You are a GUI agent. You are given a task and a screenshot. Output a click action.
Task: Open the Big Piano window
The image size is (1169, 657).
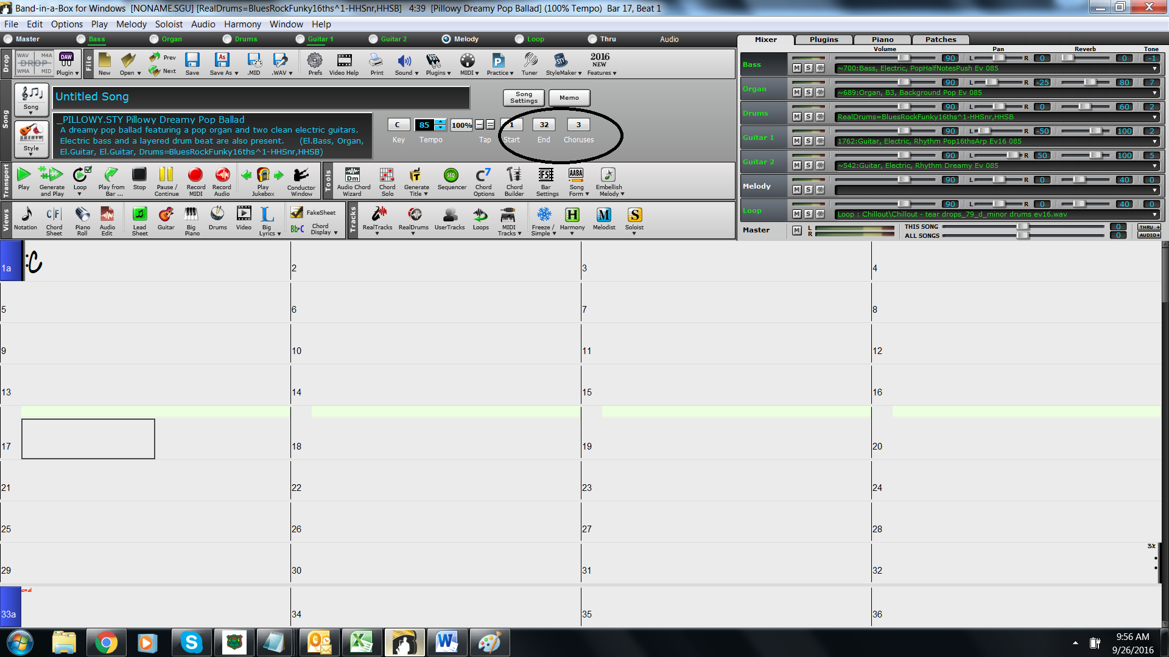coord(192,221)
